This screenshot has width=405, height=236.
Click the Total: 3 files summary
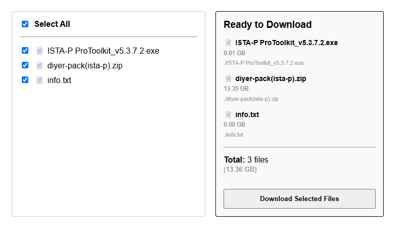point(246,160)
